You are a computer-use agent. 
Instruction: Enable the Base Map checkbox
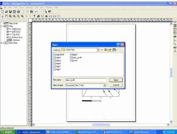(5, 43)
